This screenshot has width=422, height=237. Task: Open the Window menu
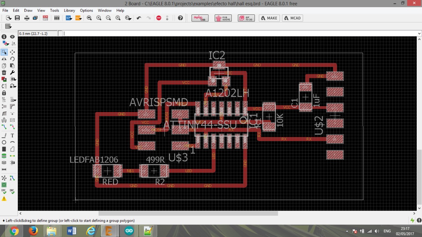(105, 11)
